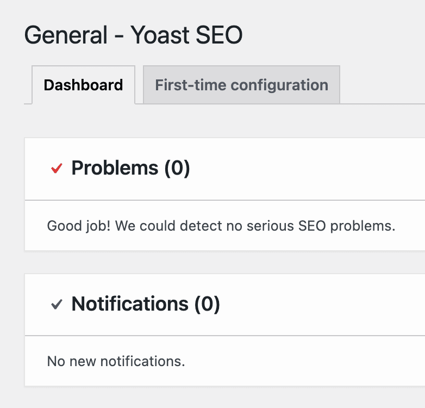Image resolution: width=425 pixels, height=408 pixels.
Task: Click the Notifications count number (0)
Action: pos(207,304)
